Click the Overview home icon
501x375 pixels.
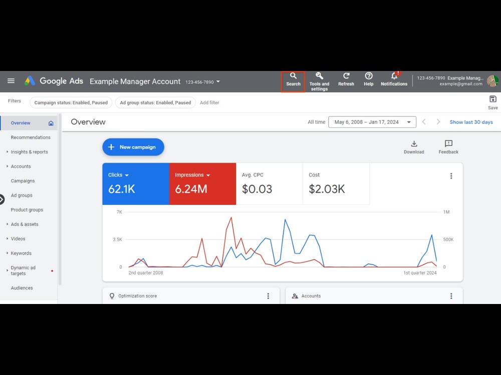(x=51, y=123)
